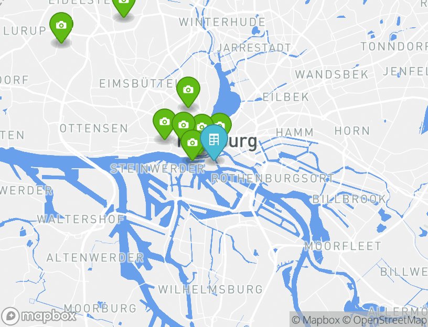Open the © Mapbox attribution link
Viewport: 428px width, 327px height.
tap(316, 320)
